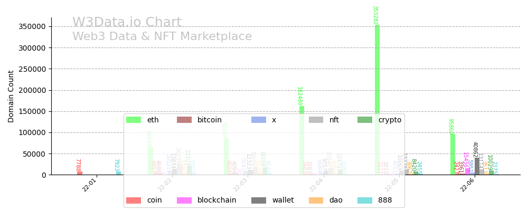Click the "W3Data.io Chart" title text
528x211 pixels.
(x=127, y=23)
